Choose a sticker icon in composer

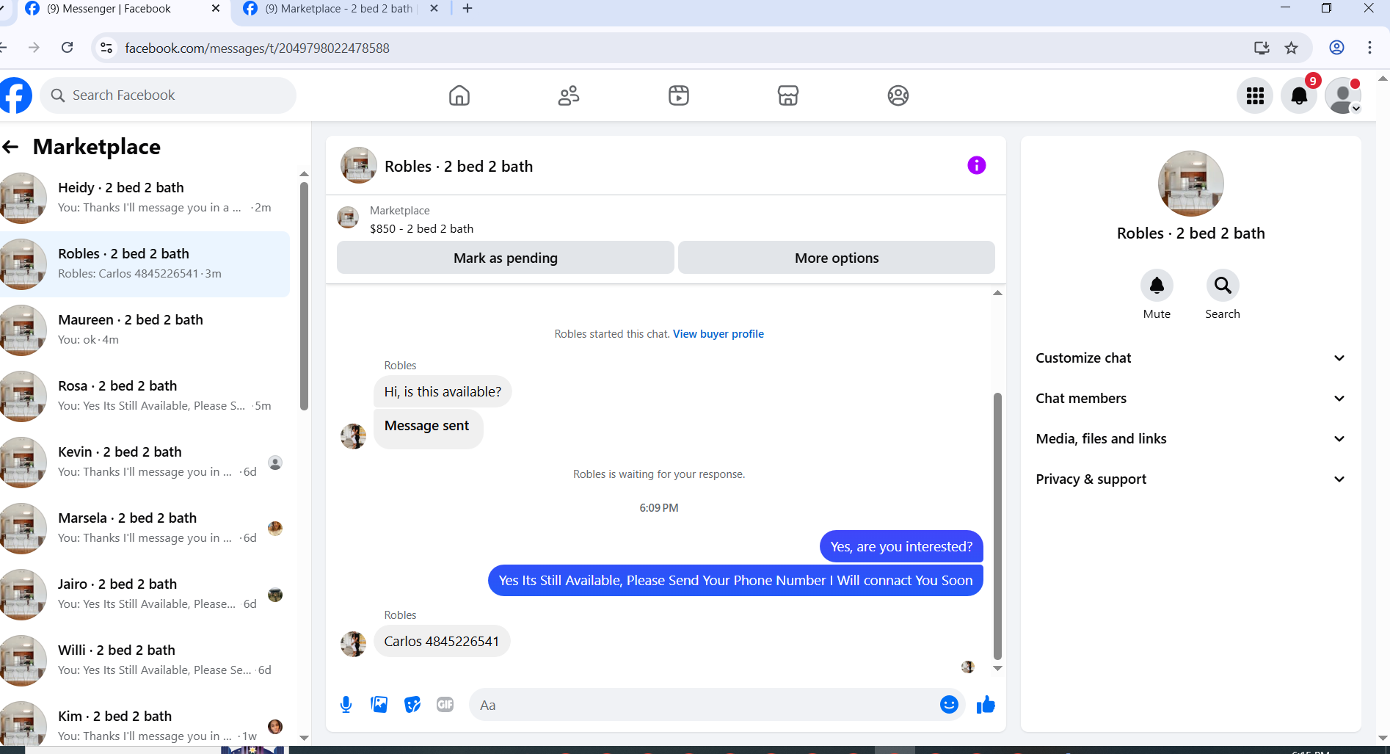tap(412, 705)
